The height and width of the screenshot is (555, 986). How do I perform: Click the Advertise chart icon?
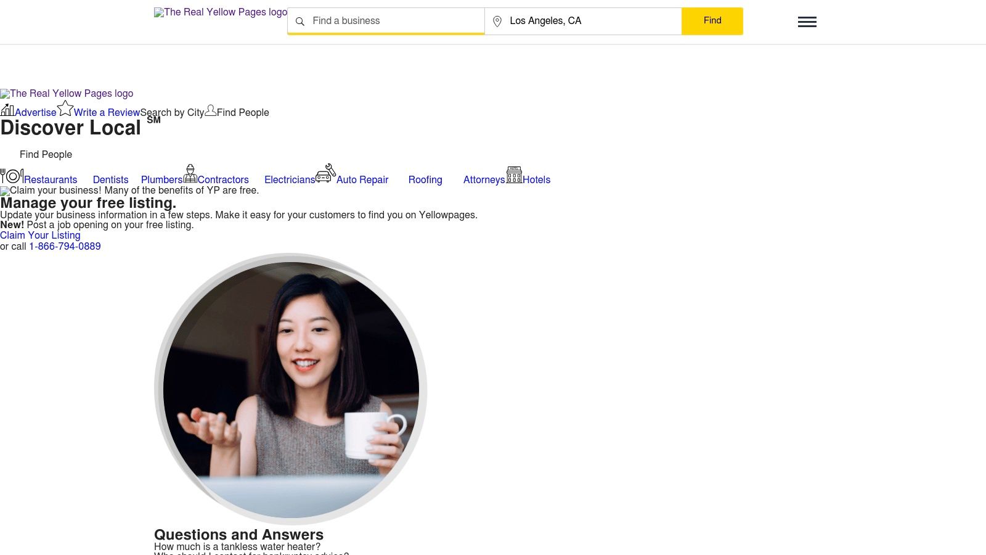point(8,110)
